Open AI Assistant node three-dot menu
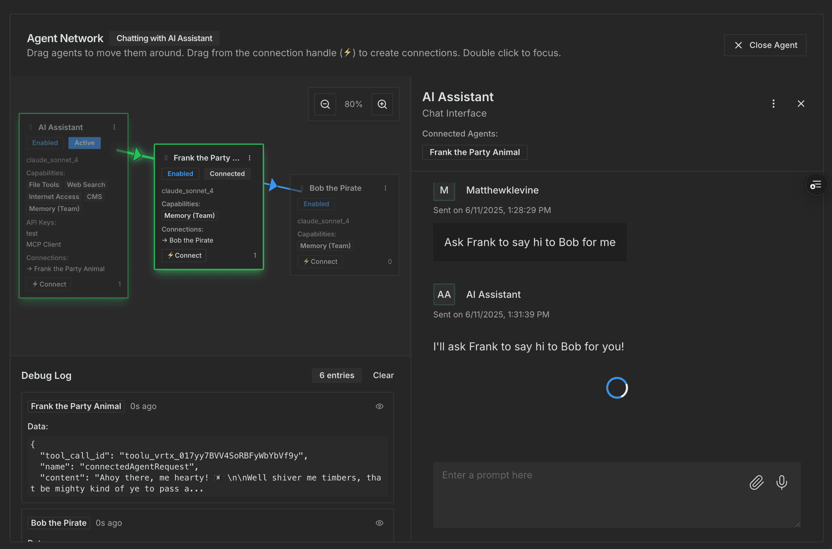 114,127
